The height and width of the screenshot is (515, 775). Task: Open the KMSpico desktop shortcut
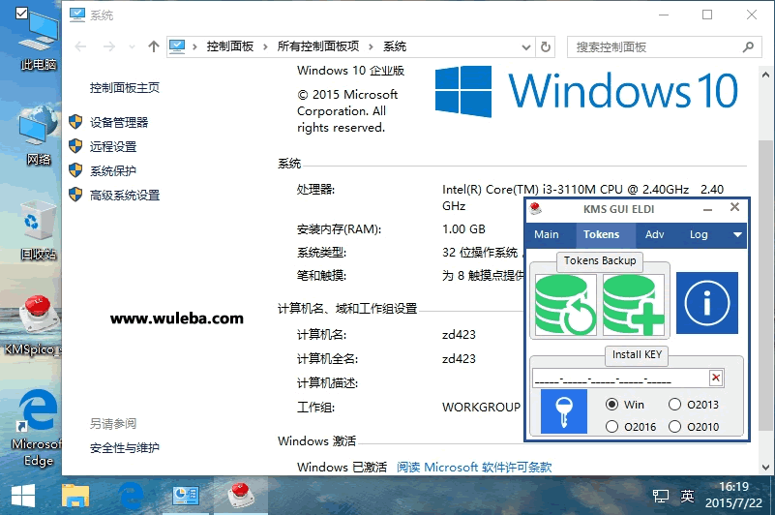coord(36,325)
